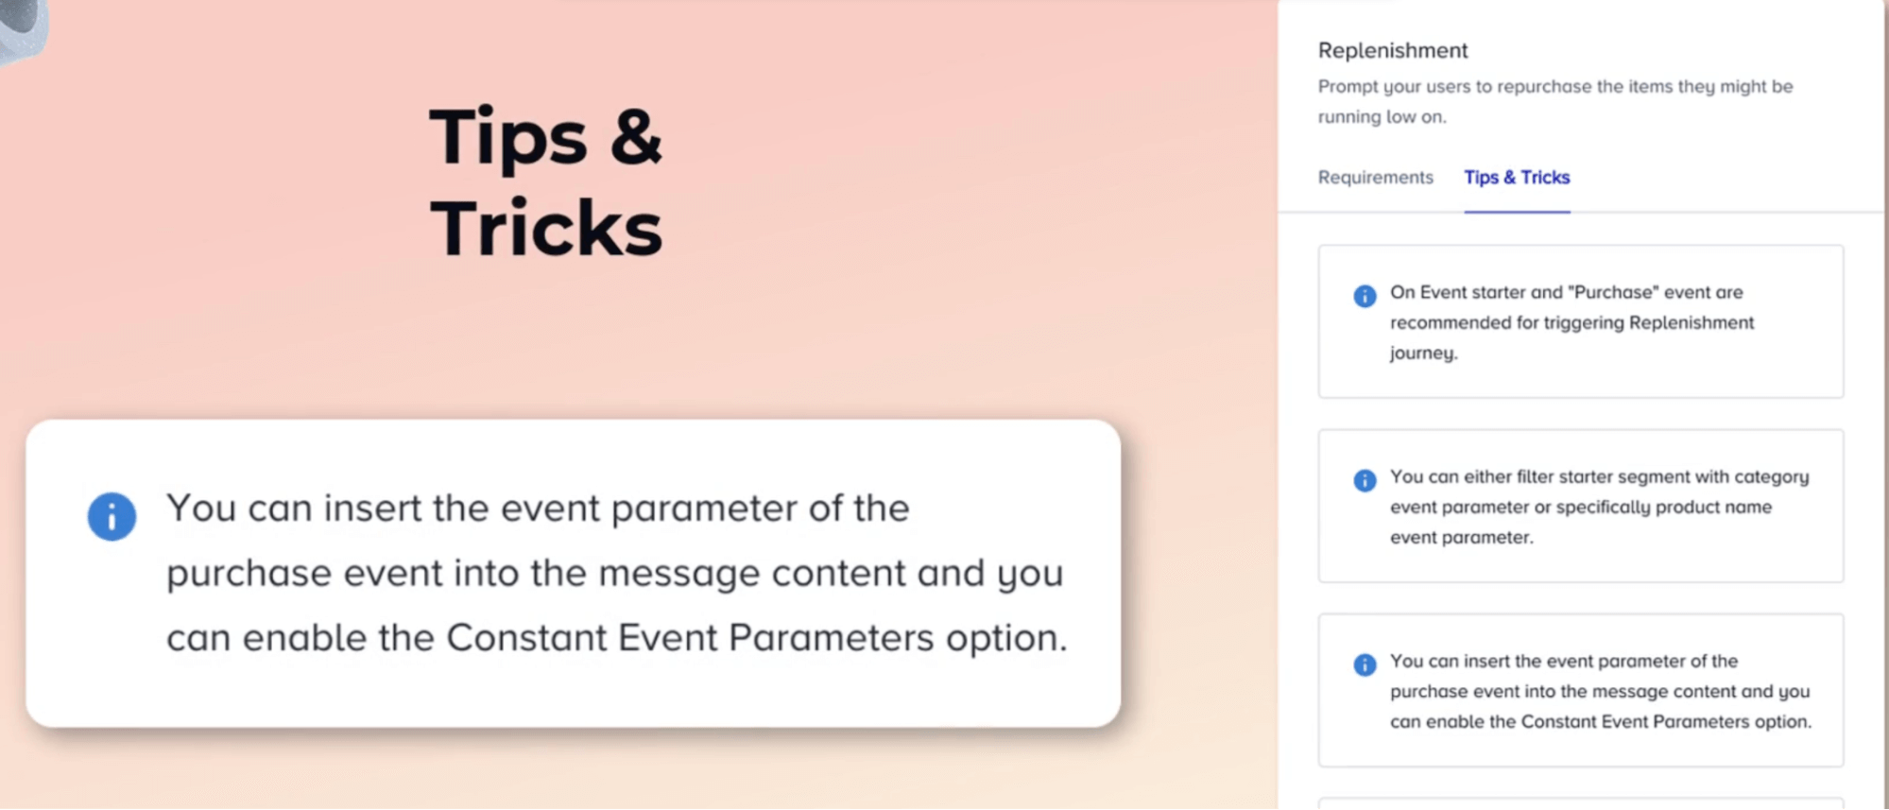The height and width of the screenshot is (810, 1889).
Task: Click the info icon on the Constant Event Parameters tip
Action: click(1364, 666)
